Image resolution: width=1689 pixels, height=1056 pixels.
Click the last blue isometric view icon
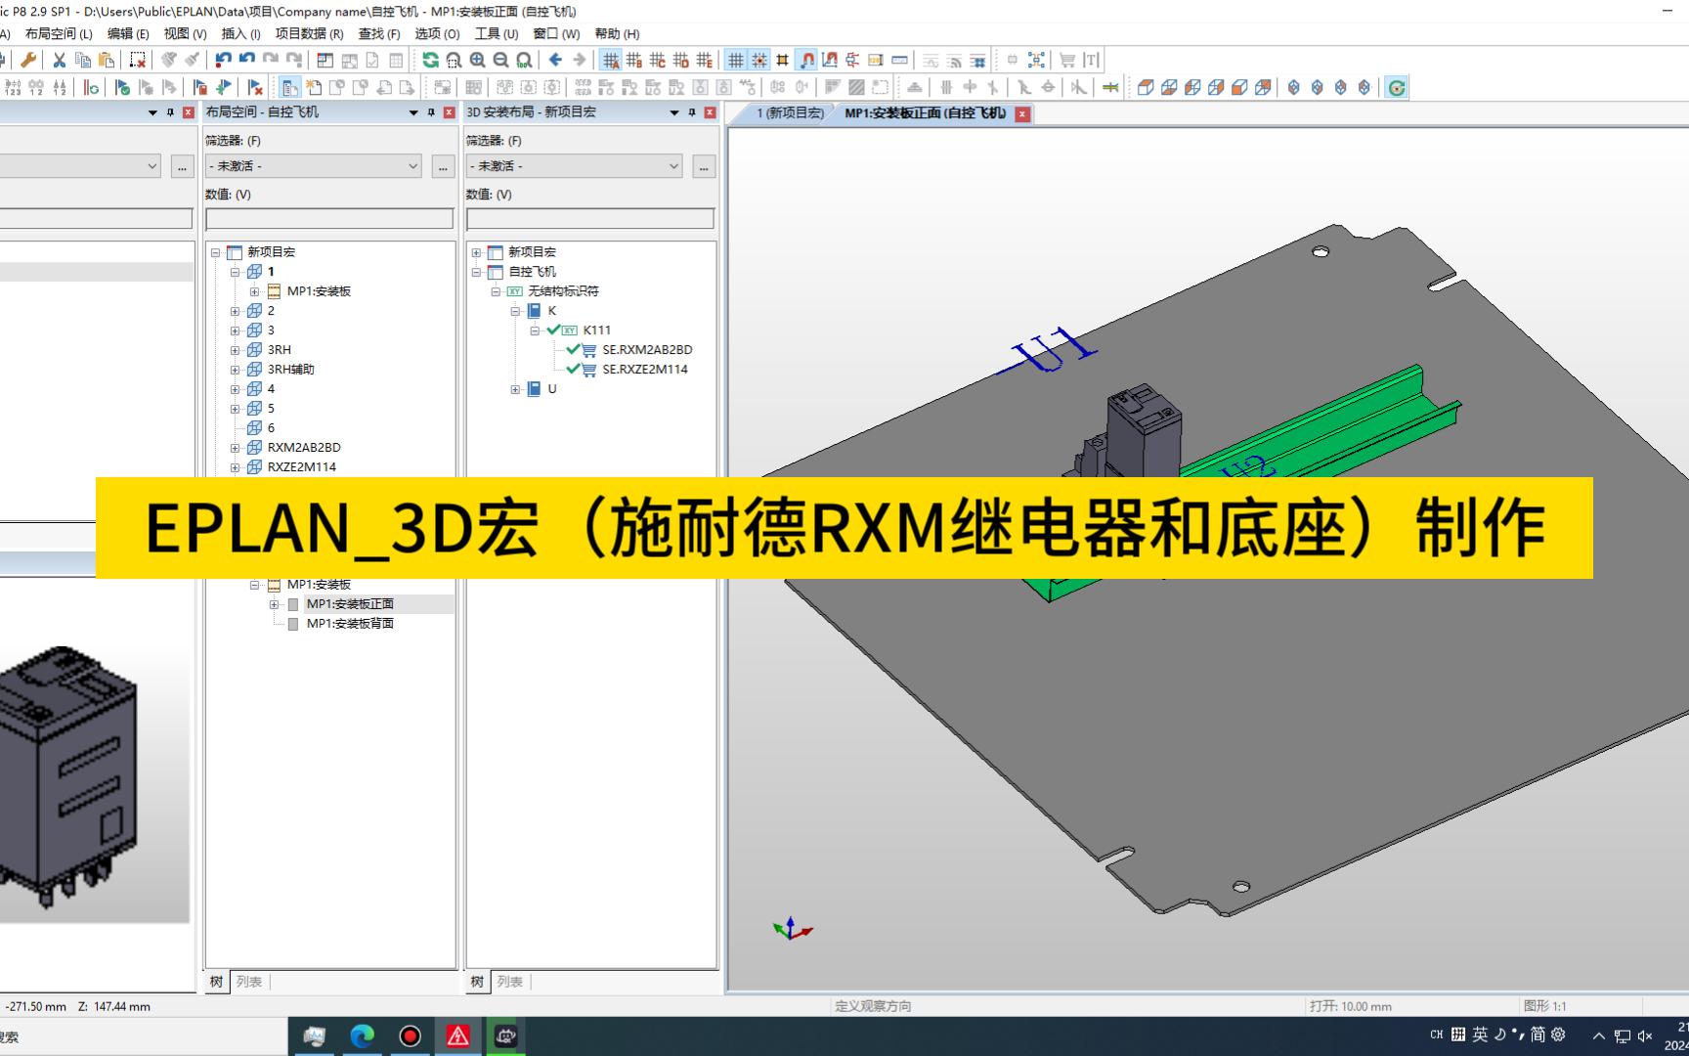tap(1364, 87)
